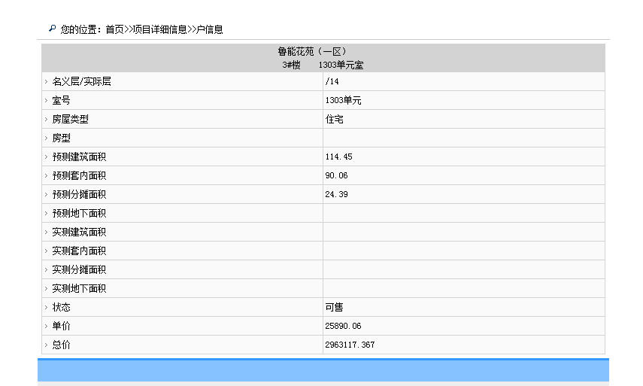Select the 2963117.367 total price value
The width and height of the screenshot is (643, 386).
tap(350, 345)
